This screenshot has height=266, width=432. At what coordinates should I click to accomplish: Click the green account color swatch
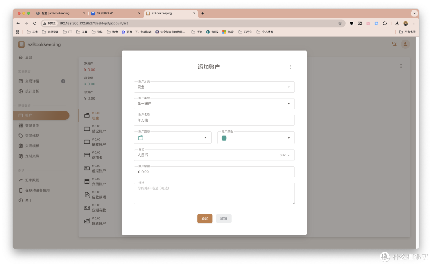point(224,138)
